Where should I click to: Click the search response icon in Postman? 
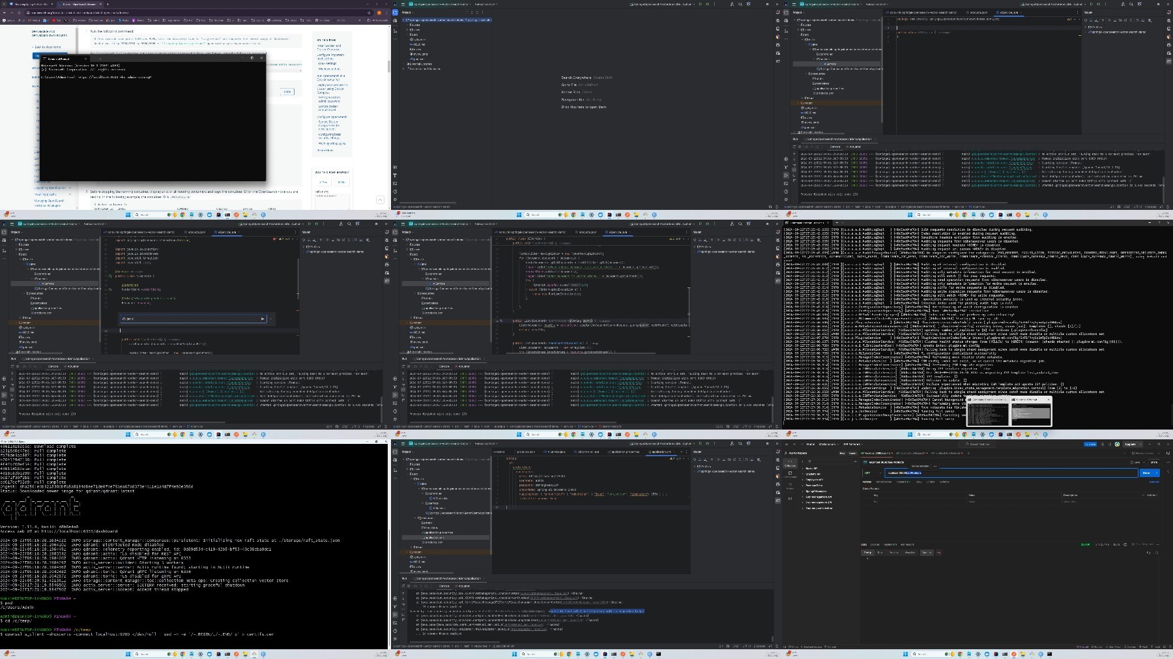tap(1157, 553)
